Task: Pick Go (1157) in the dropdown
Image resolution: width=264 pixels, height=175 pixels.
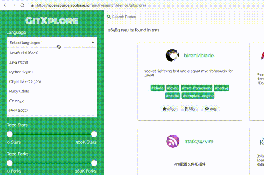Action: point(52,101)
